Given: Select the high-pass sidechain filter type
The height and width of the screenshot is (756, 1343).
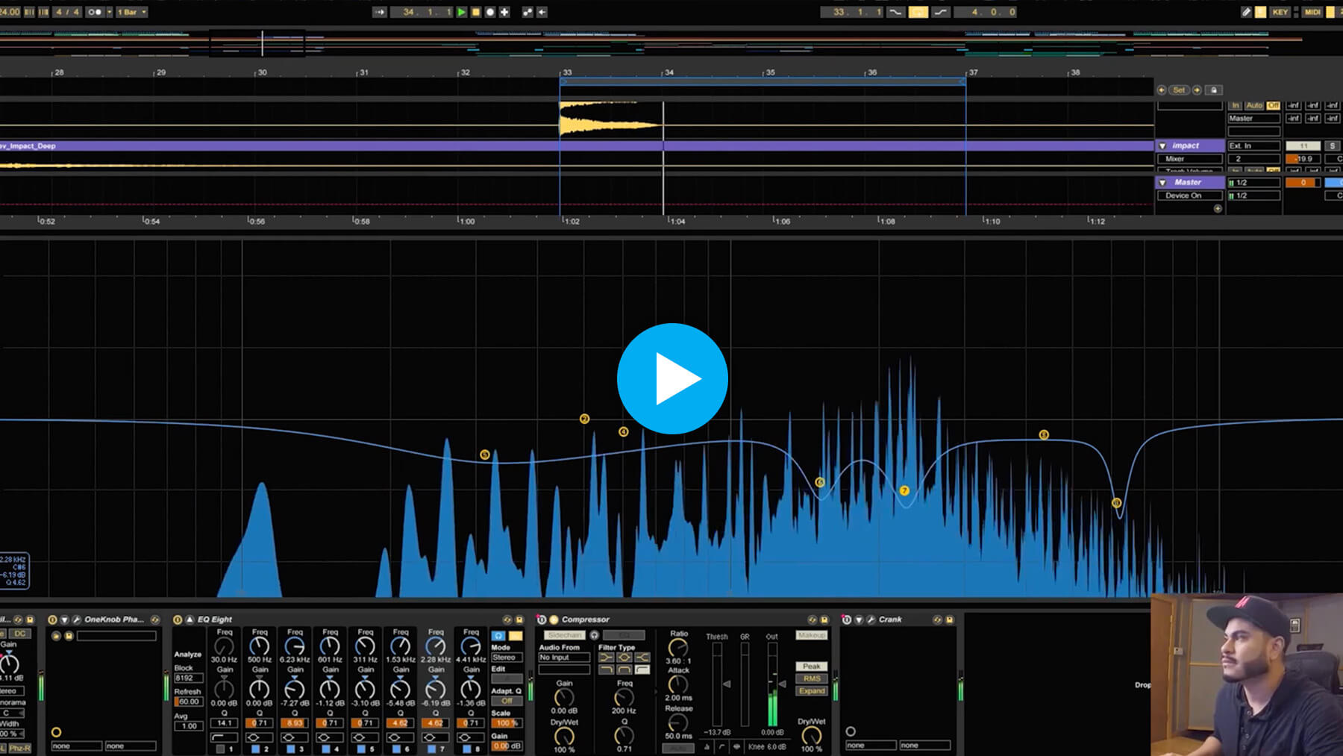Looking at the screenshot, I should [x=642, y=670].
